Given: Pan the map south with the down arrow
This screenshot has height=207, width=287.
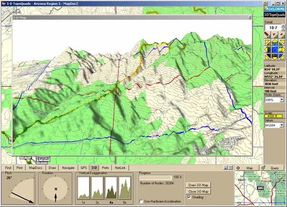Looking at the screenshot, I should click(275, 57).
